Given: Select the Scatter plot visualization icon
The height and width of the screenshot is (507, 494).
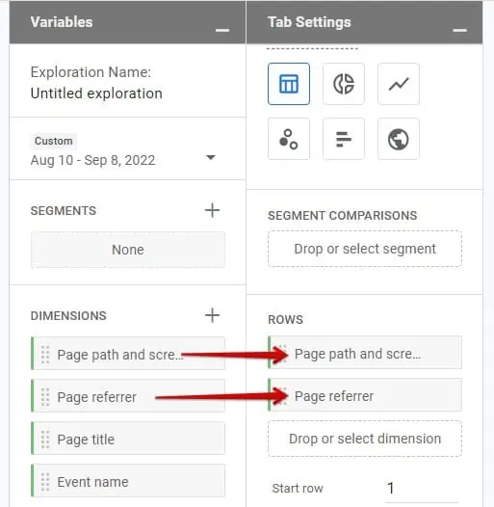Looking at the screenshot, I should click(x=289, y=139).
